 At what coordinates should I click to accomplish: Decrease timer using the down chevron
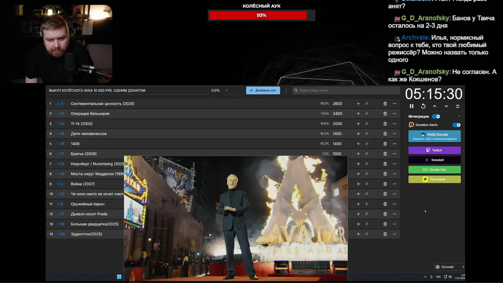point(446,106)
